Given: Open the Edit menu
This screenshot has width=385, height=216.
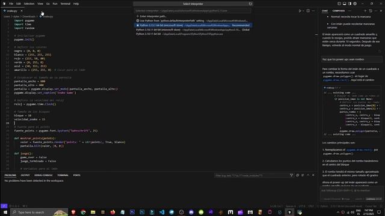Looking at the screenshot, I should [x=19, y=4].
